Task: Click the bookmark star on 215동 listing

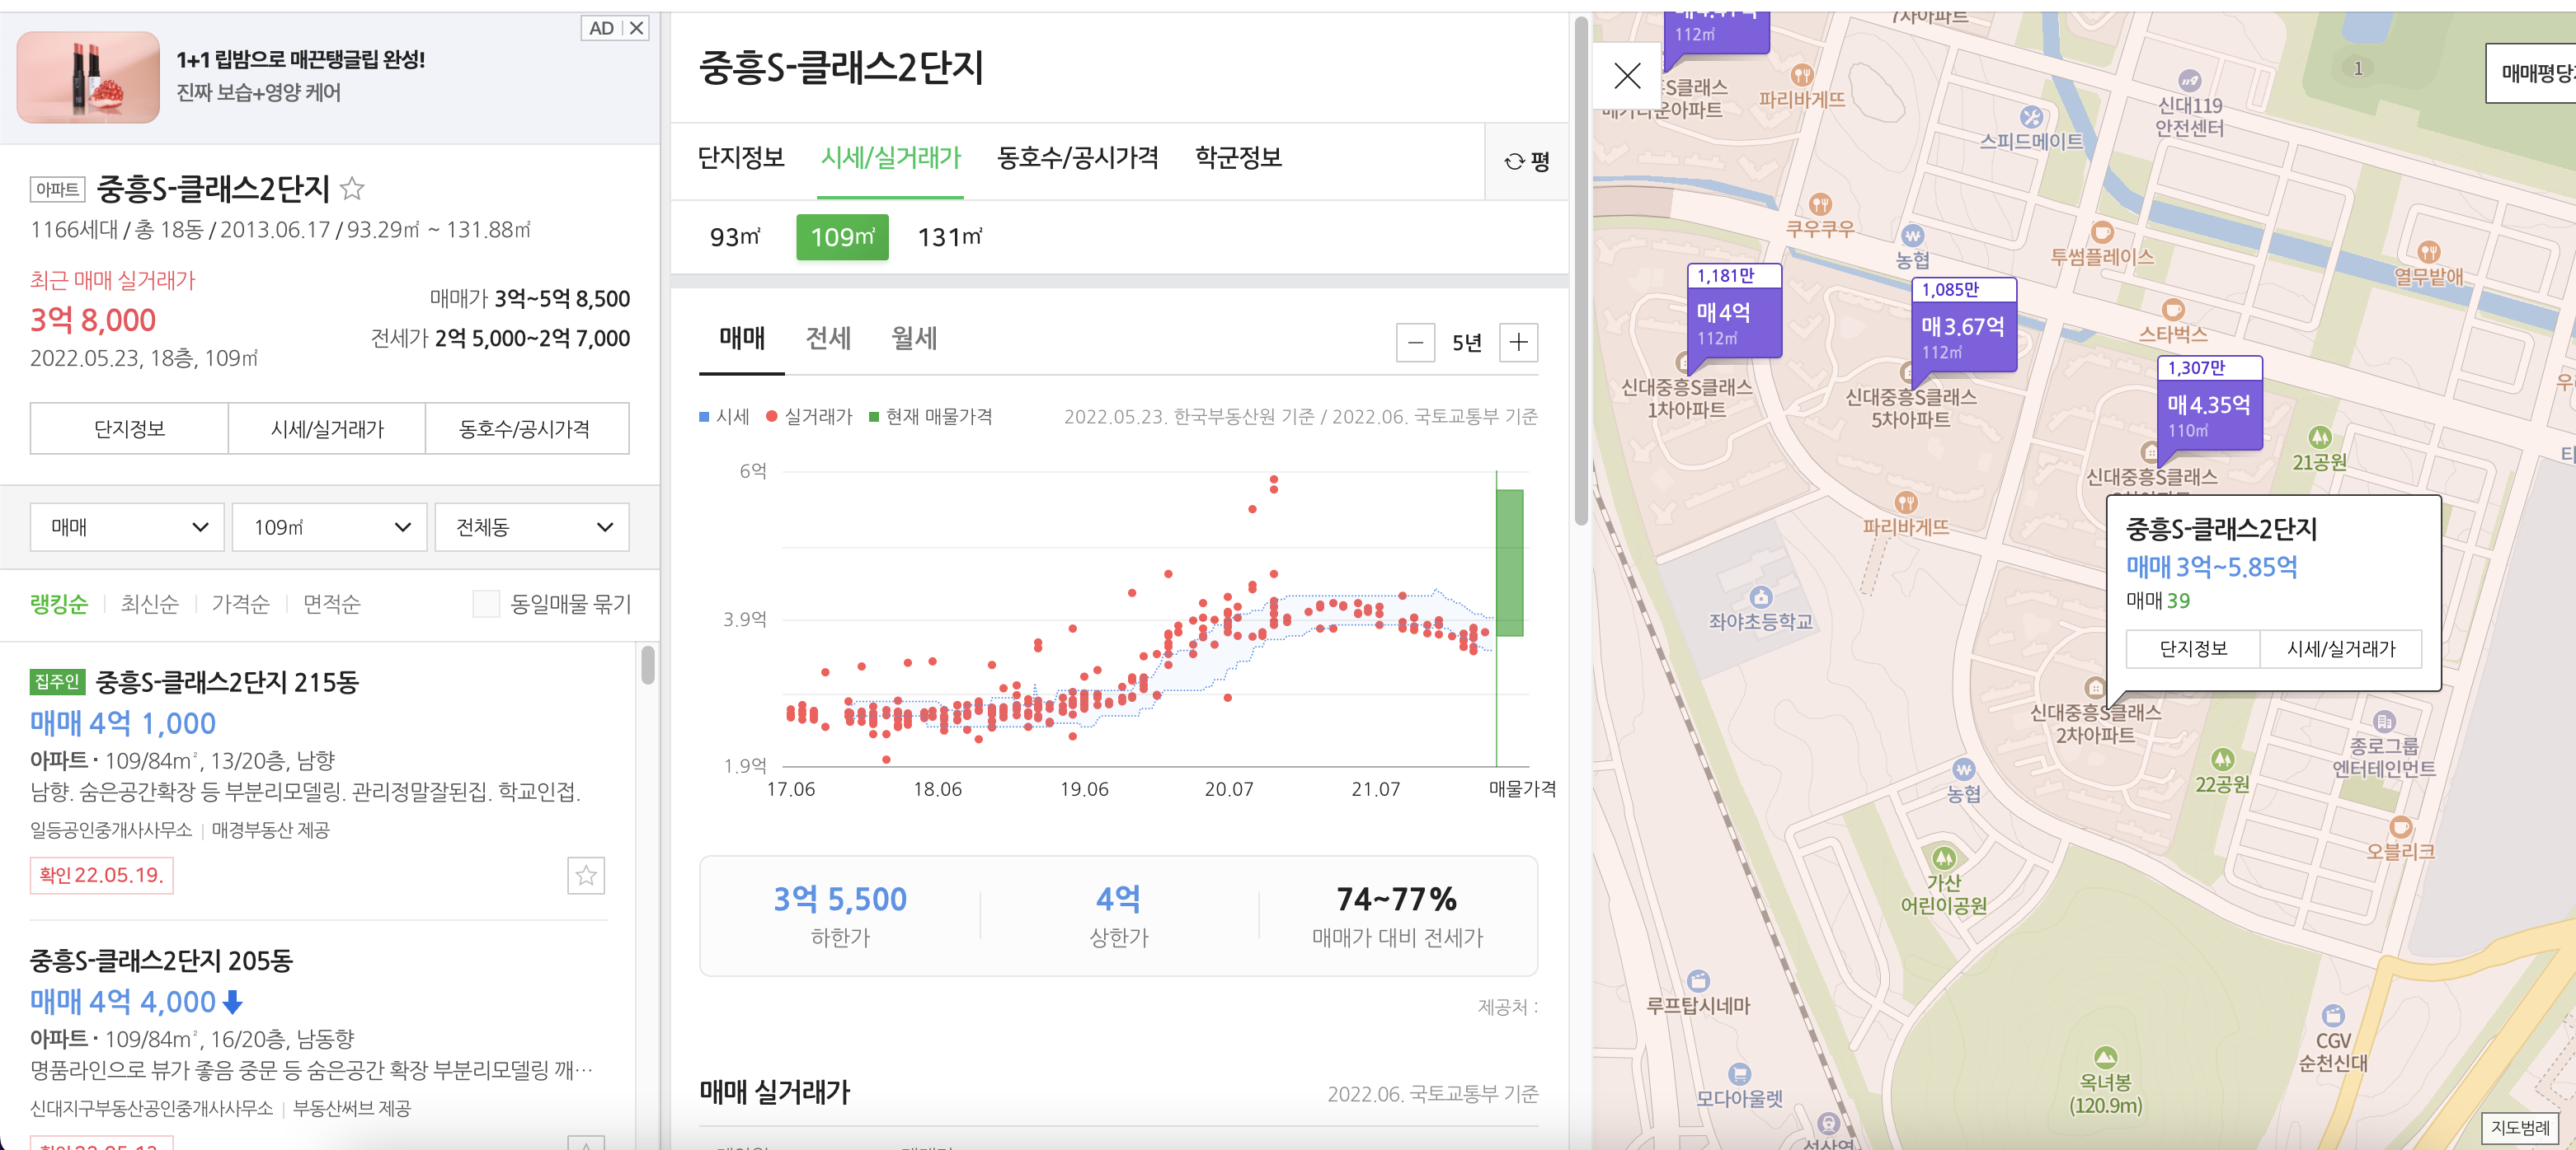Action: tap(588, 877)
